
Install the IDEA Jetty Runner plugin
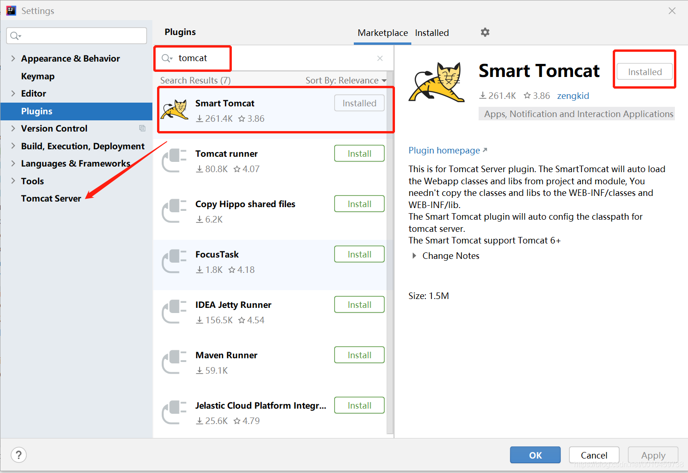coord(359,305)
